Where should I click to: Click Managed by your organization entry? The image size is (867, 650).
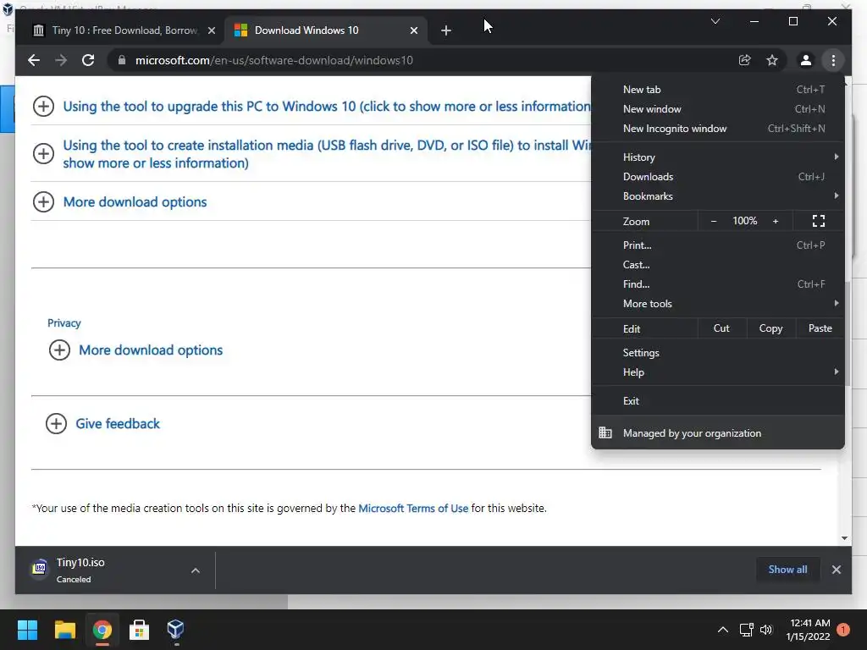click(718, 432)
